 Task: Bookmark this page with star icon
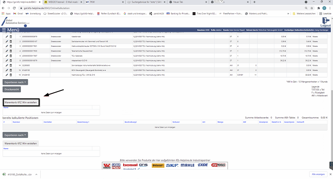(312, 8)
